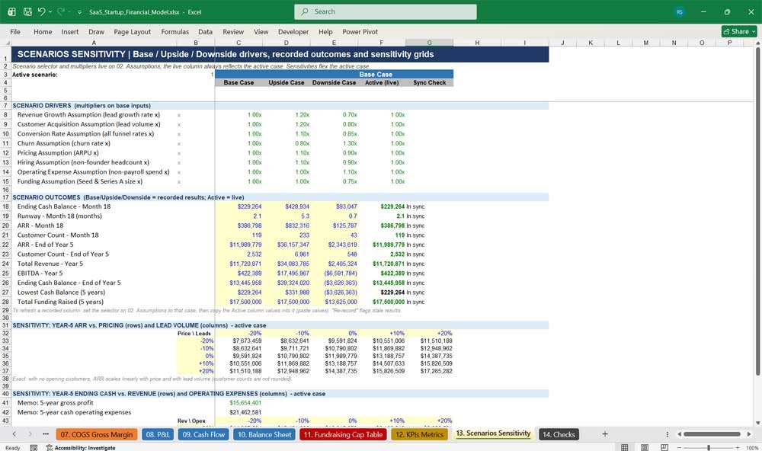Viewport: 762px width, 451px height.
Task: Add a new sheet with plus button
Action: tap(605, 434)
